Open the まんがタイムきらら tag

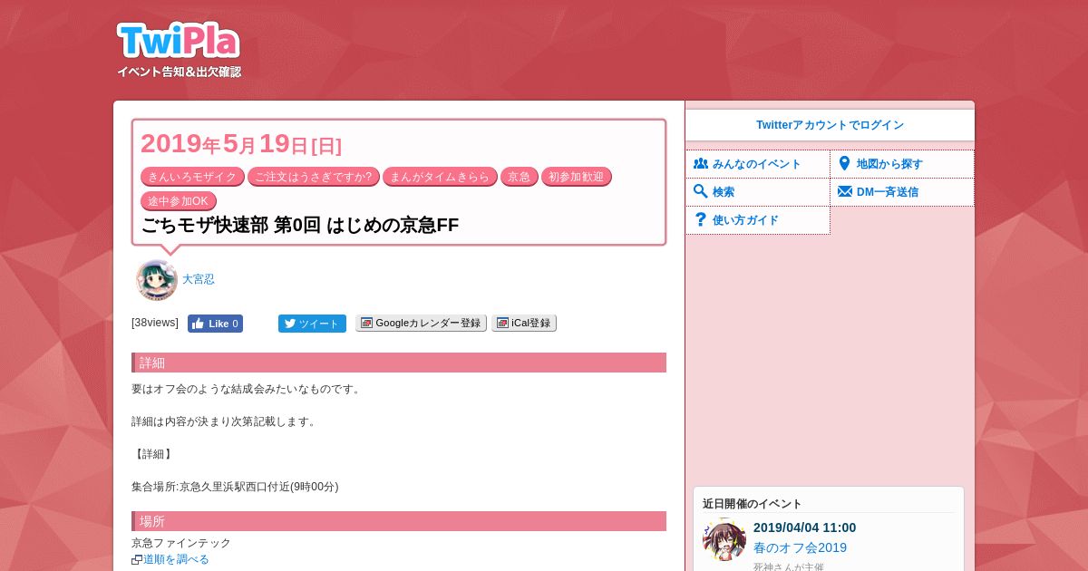pyautogui.click(x=440, y=177)
